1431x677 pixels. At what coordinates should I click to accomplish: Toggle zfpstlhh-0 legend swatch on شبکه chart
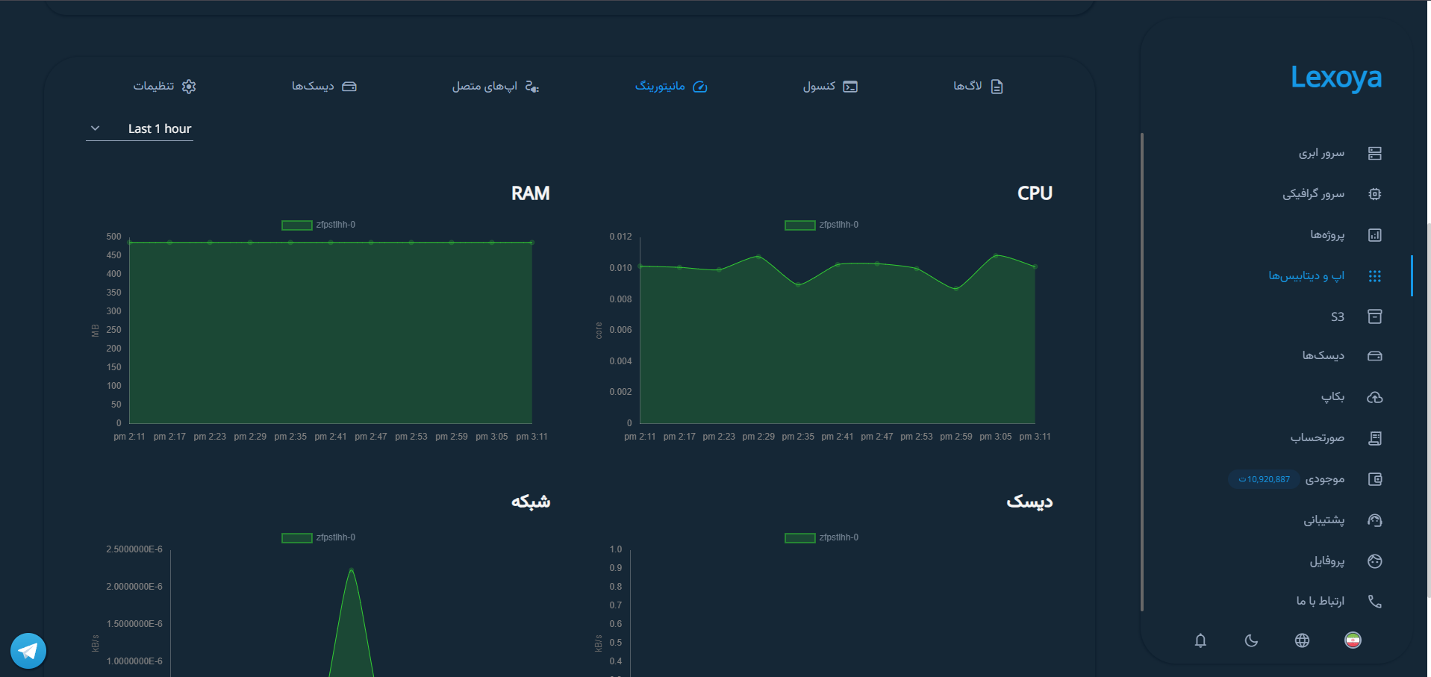click(x=296, y=537)
